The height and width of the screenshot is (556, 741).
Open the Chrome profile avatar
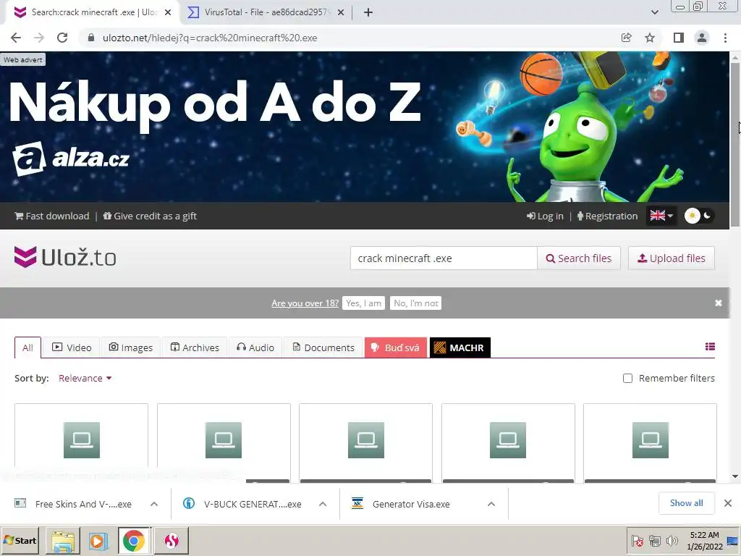(x=702, y=38)
